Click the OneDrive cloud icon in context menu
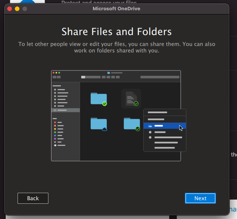The width and height of the screenshot is (237, 219). [150, 126]
